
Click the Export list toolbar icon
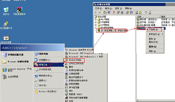pyautogui.click(x=122, y=13)
